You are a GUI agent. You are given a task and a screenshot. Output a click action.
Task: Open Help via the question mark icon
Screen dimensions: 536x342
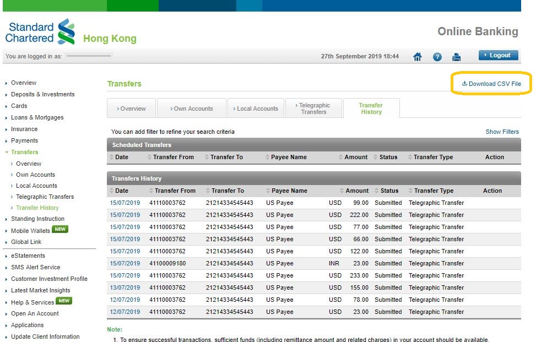coord(437,56)
